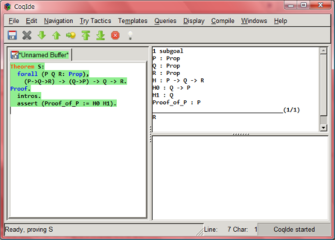Click the 'Ready, proving S' status text
The height and width of the screenshot is (240, 335).
[29, 229]
